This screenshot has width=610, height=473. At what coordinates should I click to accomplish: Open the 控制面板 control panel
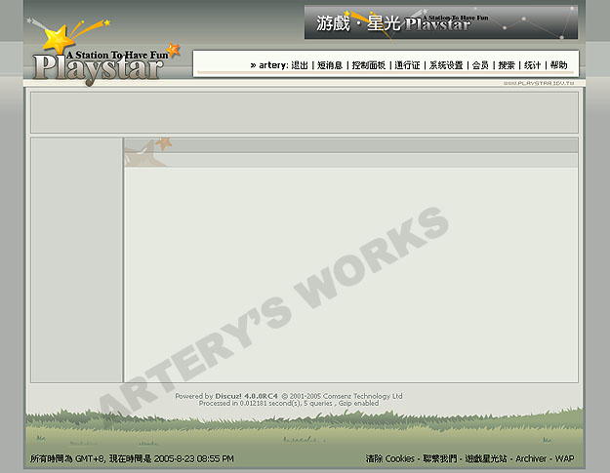[368, 65]
